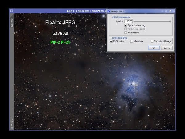This screenshot has width=185, height=139.
Task: Decrease Quality with the down spinner arrow
Action: (x=131, y=22)
